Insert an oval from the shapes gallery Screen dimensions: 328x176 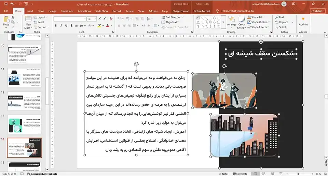(215, 18)
